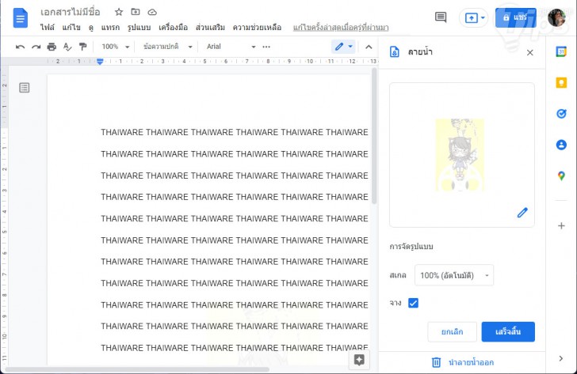Open the รูปแบบ menu
The height and width of the screenshot is (374, 577).
[139, 28]
